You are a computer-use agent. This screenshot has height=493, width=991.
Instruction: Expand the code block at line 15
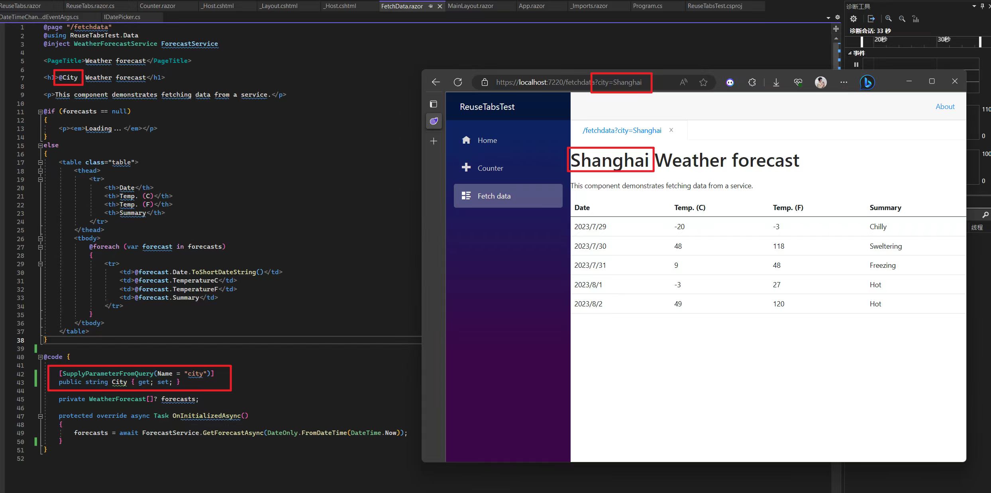(x=39, y=145)
